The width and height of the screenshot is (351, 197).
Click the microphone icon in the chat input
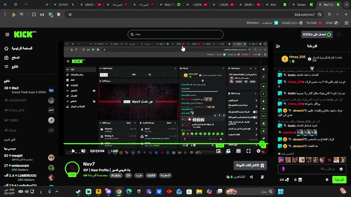click(x=283, y=169)
